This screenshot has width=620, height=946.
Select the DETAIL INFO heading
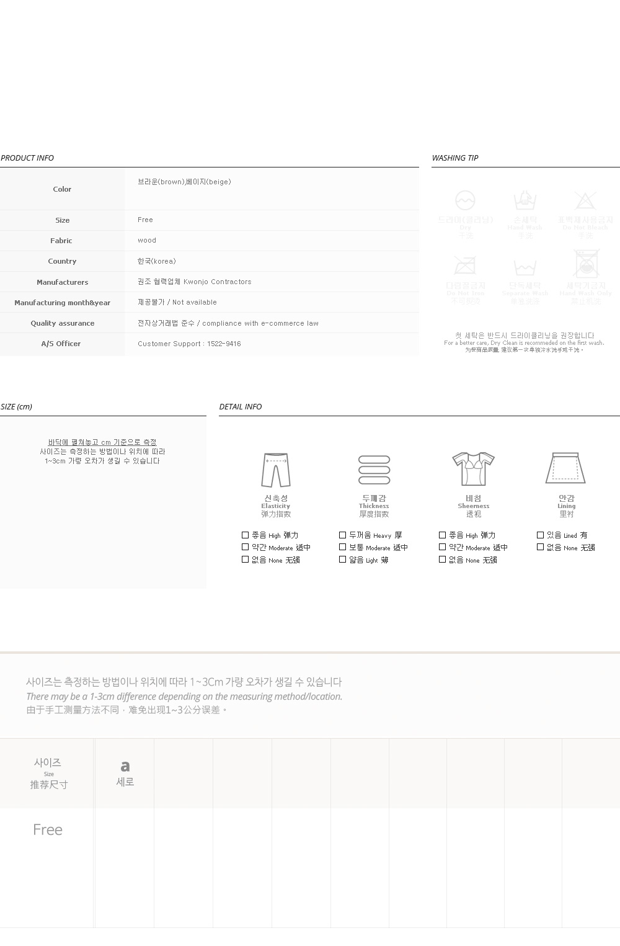pyautogui.click(x=241, y=406)
